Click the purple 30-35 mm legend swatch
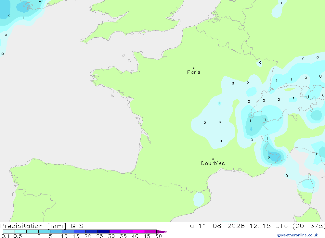This screenshot has height=238, width=325. pyautogui.click(x=115, y=232)
